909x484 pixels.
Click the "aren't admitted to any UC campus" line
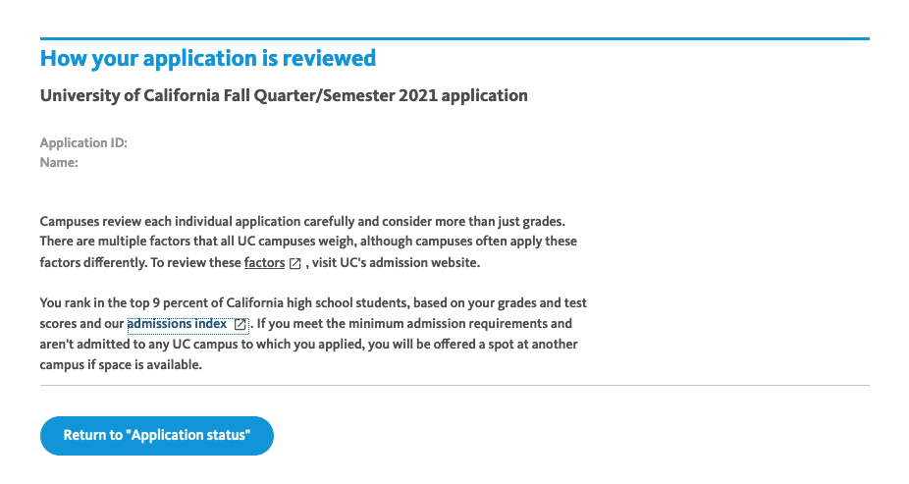(308, 345)
